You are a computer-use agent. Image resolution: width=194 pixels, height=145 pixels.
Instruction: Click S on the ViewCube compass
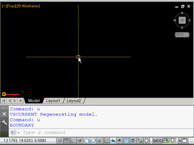[x=182, y=28]
